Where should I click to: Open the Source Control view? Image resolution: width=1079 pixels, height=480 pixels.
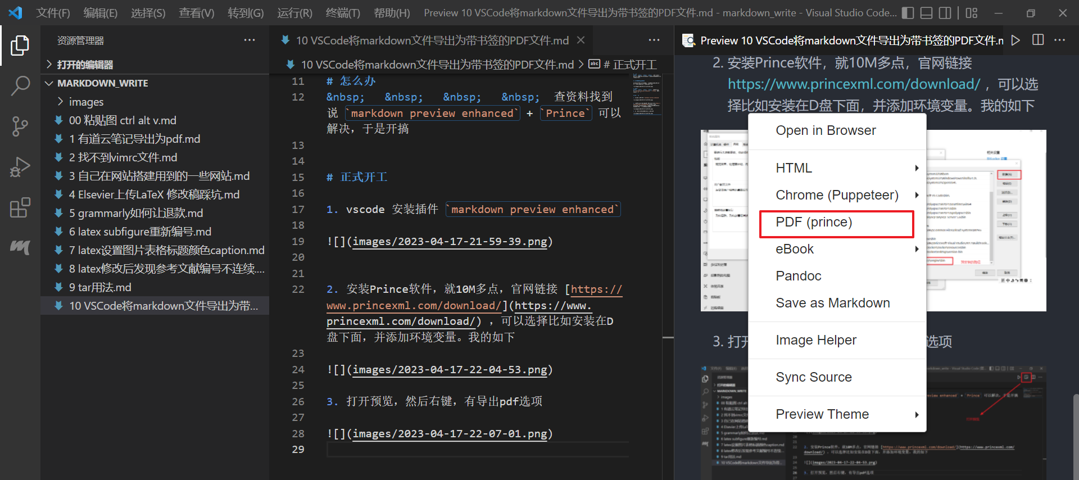(20, 126)
